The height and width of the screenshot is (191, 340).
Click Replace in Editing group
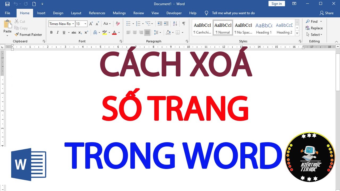[x=314, y=28]
